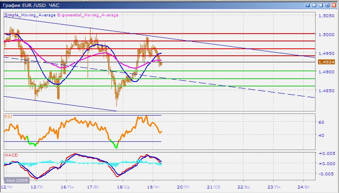Click the help question mark icon
The image size is (339, 193).
pos(307,5)
